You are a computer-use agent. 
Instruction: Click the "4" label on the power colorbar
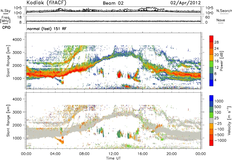coord(215,80)
